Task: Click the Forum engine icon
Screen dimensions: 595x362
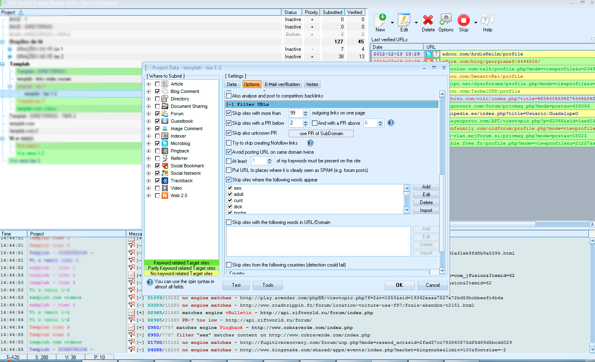Action: [165, 114]
